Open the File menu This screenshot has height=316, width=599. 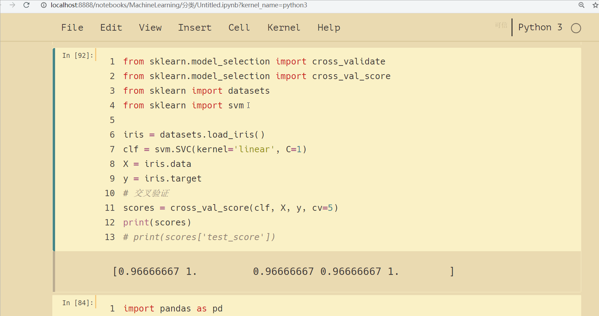[x=72, y=28]
